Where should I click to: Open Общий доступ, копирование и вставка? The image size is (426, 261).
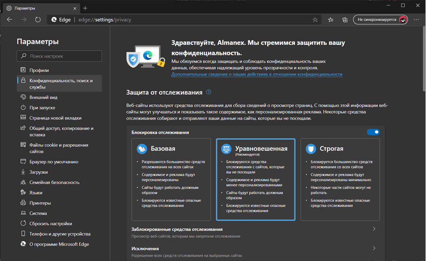click(x=59, y=132)
